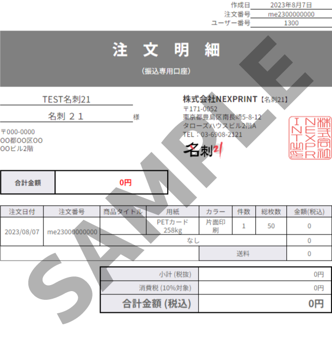The width and height of the screenshot is (332, 364).
Task: Click the color cell 片面印刷
Action: [x=216, y=226]
